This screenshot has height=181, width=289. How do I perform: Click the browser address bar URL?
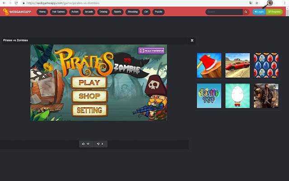point(63,3)
